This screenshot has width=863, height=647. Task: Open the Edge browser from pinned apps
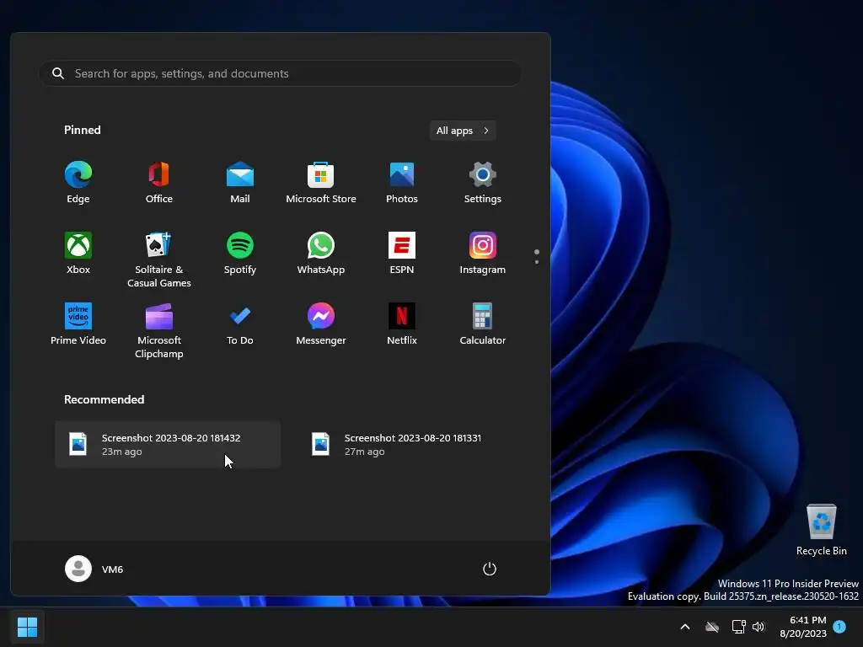coord(78,183)
